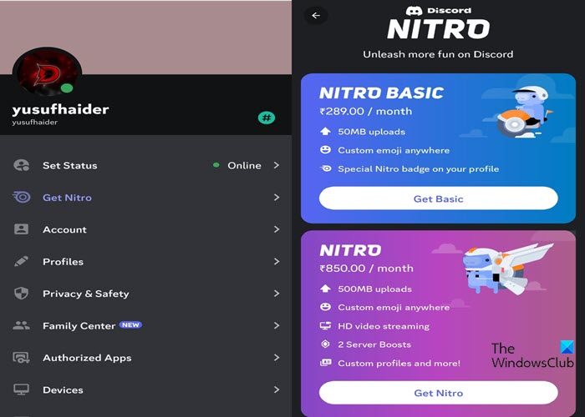Click Custom profiles and more! text
This screenshot has height=417, width=585.
coord(399,364)
